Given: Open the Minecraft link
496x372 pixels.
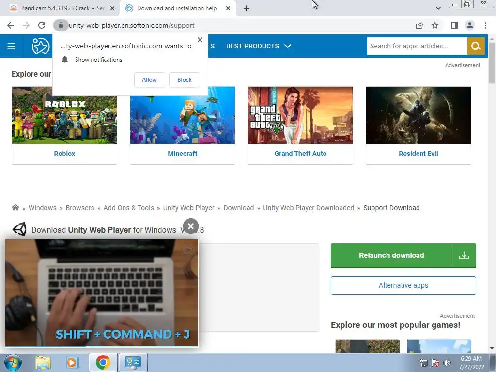Looking at the screenshot, I should click(x=183, y=154).
